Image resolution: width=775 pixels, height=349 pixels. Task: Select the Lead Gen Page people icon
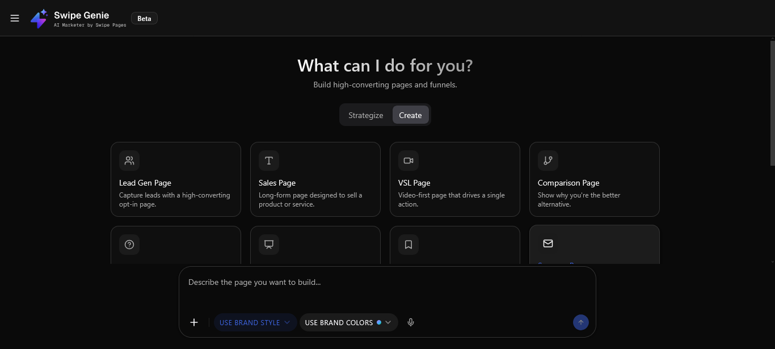click(x=129, y=161)
